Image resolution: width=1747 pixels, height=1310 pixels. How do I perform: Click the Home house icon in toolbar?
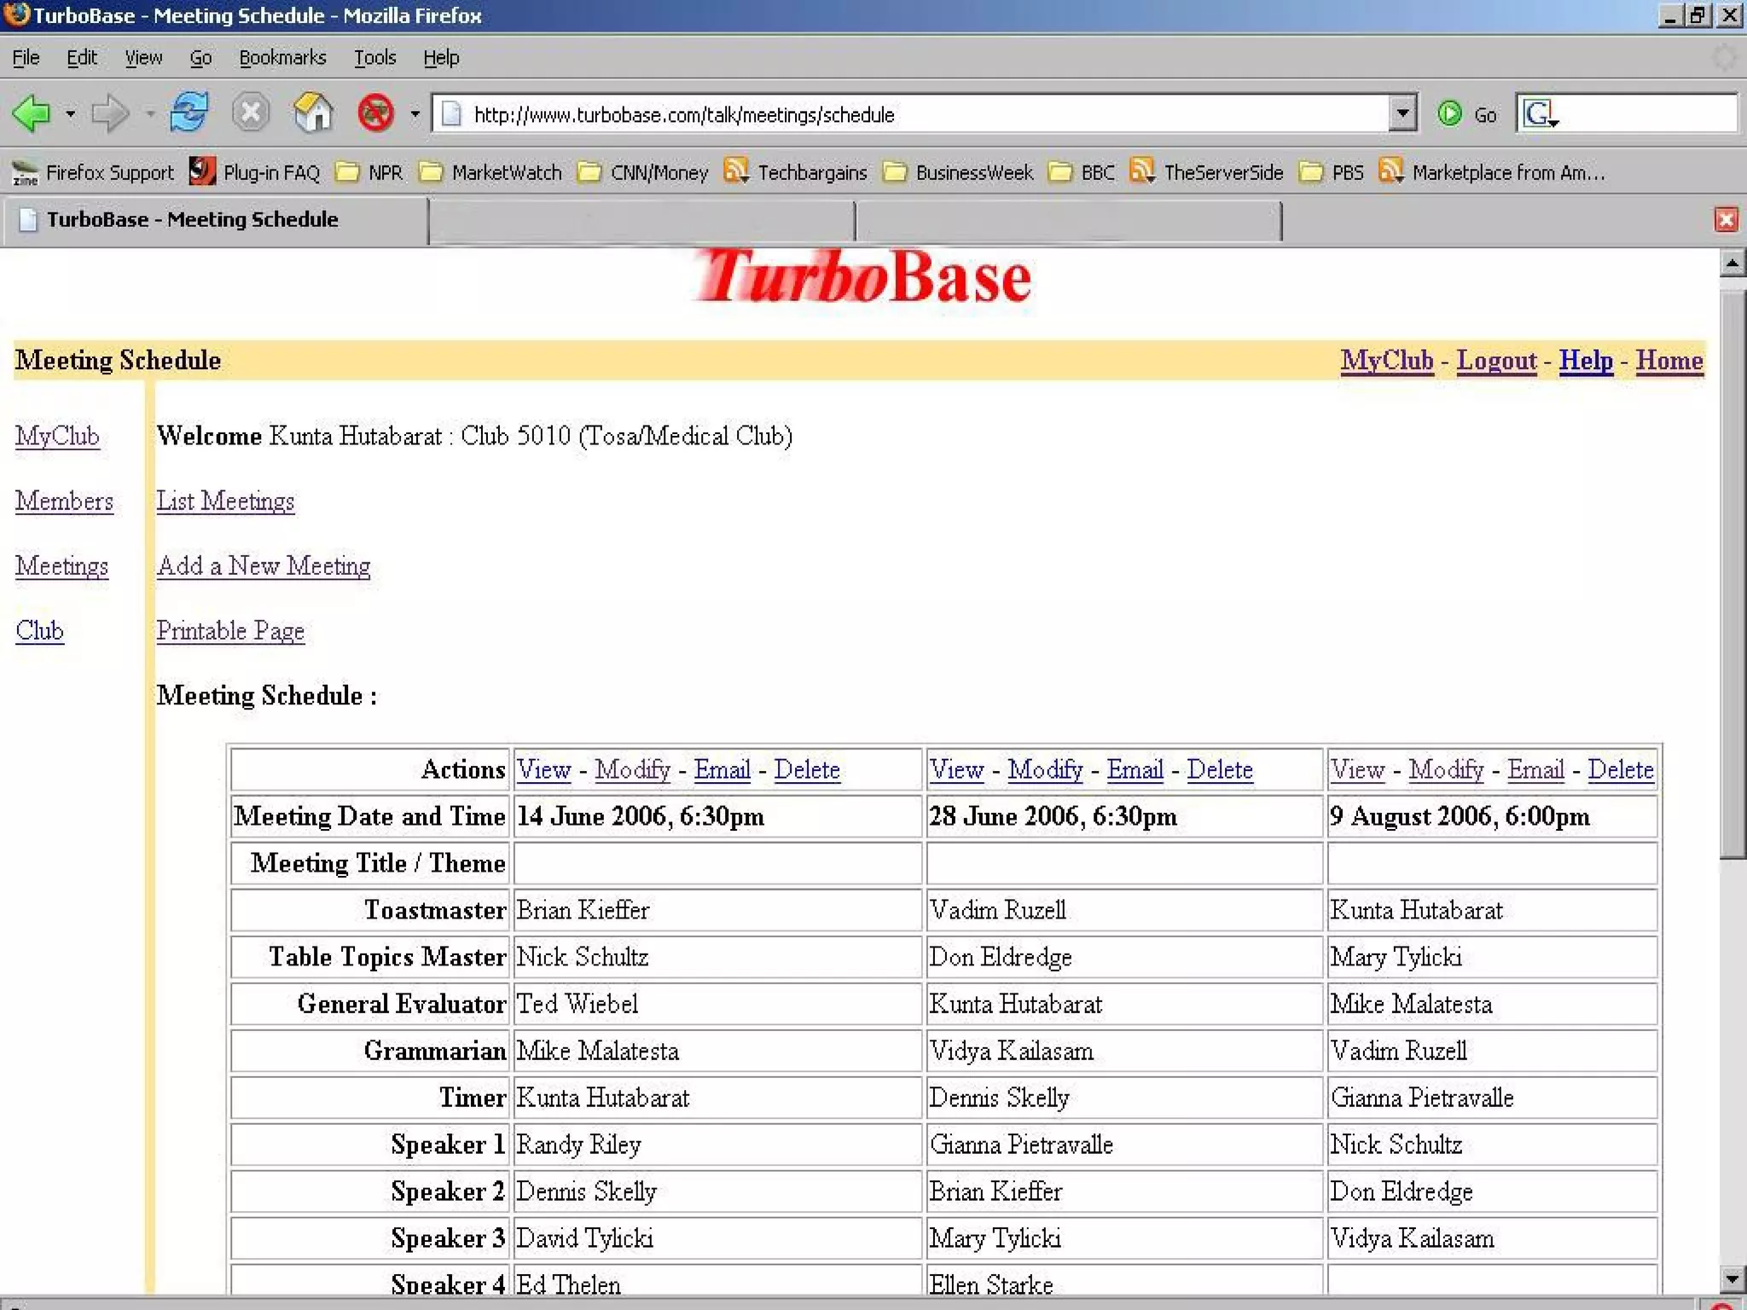[x=312, y=113]
